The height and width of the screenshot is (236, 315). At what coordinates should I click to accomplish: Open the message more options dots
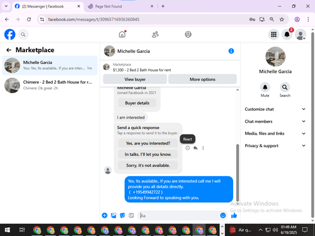203,148
